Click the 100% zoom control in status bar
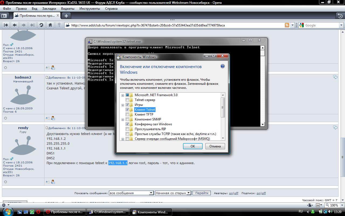345x216 pixels. coord(334,205)
